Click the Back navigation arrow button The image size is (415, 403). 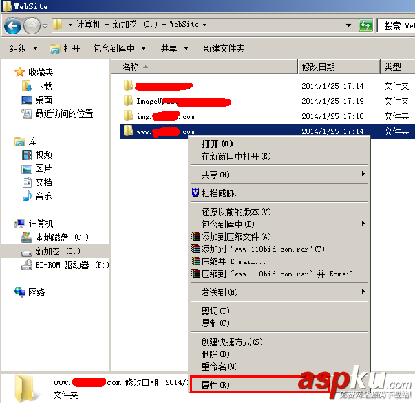click(x=12, y=25)
